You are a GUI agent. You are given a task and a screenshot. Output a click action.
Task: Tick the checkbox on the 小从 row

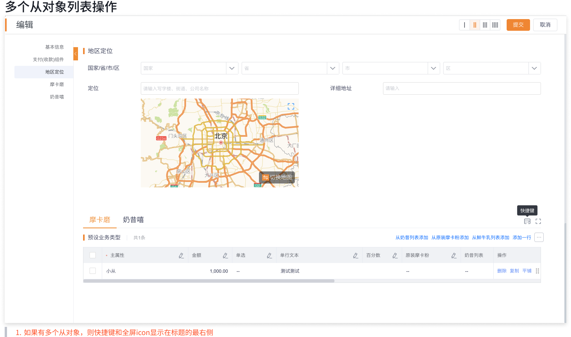point(92,270)
